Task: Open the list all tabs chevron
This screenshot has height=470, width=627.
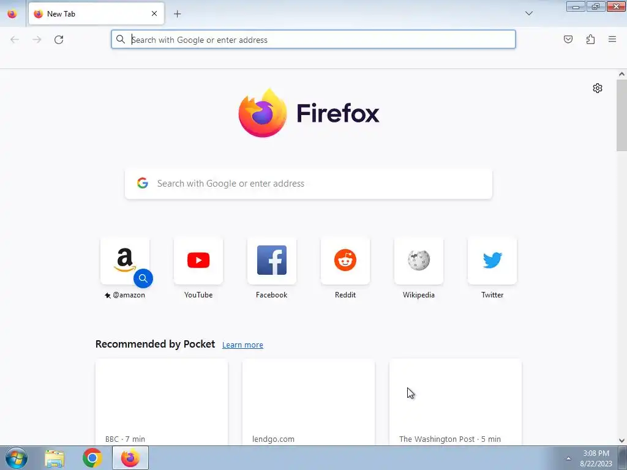Action: click(x=528, y=13)
